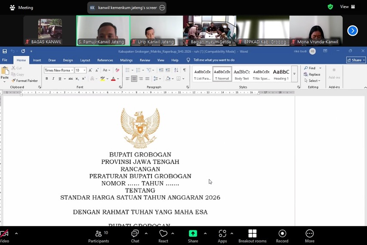Viewport: 367px width, 245px height.
Task: Open the Times New Roman font dropdown
Action: [71, 70]
